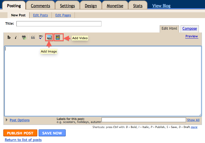Screen dimensions: 205x143
Task: Click the Add Video filmstrip icon
Action: click(58, 37)
